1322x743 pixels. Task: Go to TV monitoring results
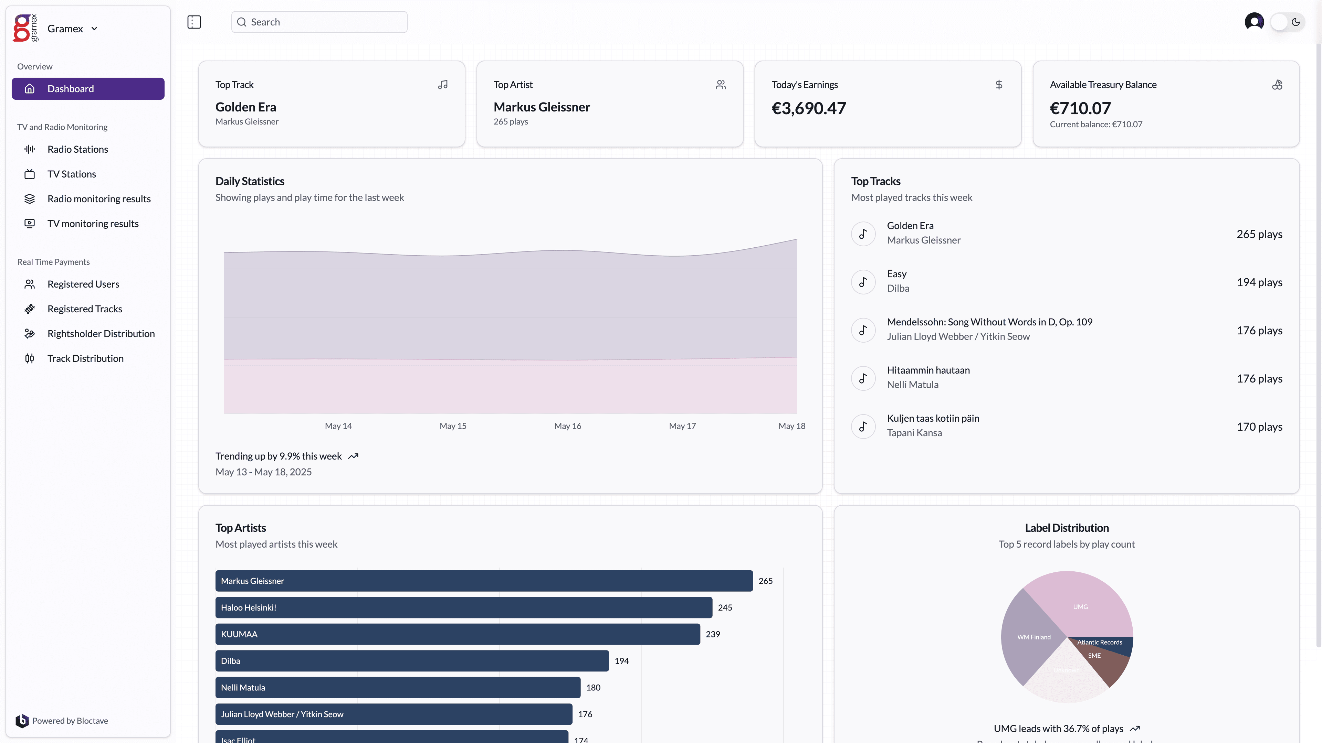click(x=93, y=224)
